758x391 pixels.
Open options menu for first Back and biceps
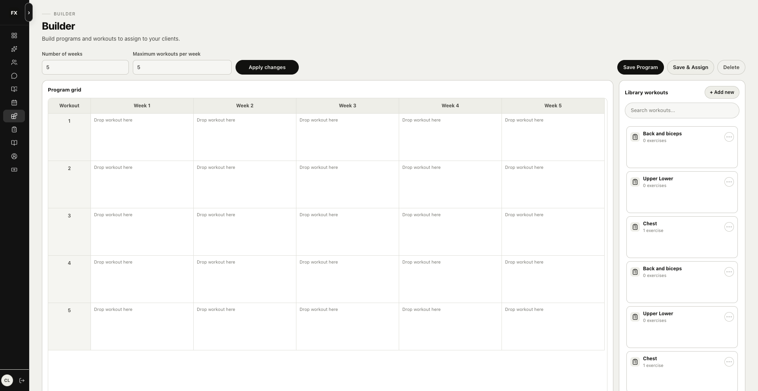click(729, 137)
